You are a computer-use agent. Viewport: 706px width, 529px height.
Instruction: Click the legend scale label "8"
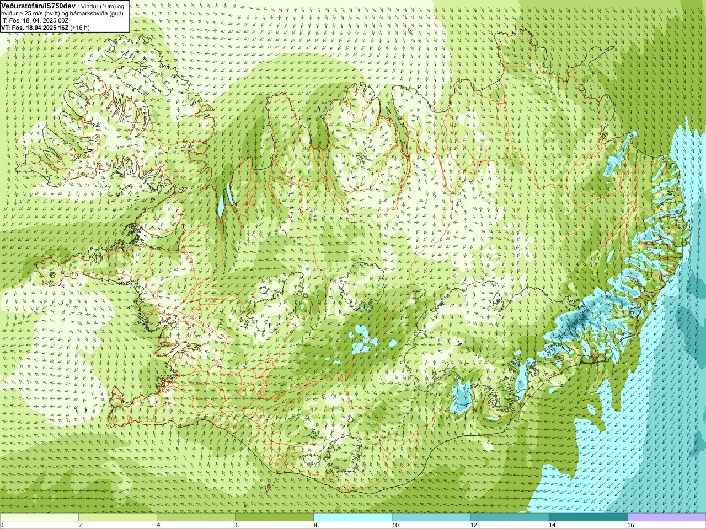(315, 525)
